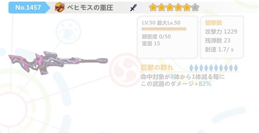Image resolution: width=259 pixels, height=133 pixels.
Task: Tap the red tomoe swirl emblem icon
Action: 126,70
